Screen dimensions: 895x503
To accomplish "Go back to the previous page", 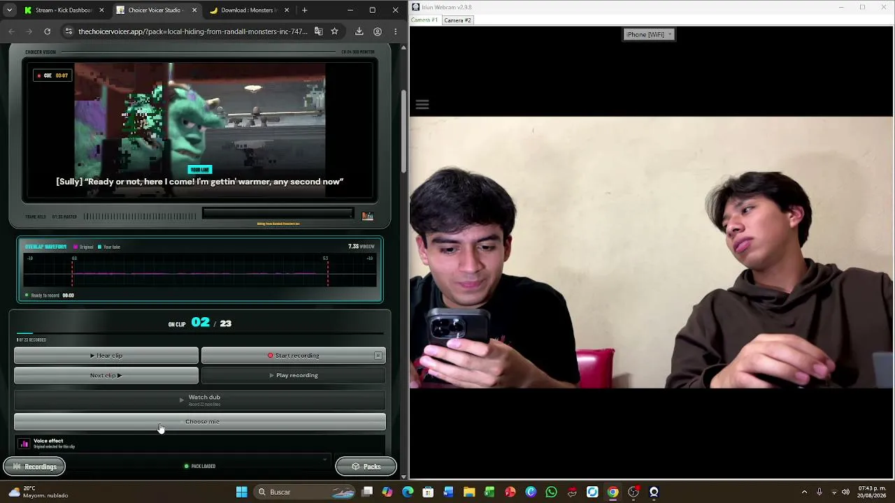I will [11, 31].
